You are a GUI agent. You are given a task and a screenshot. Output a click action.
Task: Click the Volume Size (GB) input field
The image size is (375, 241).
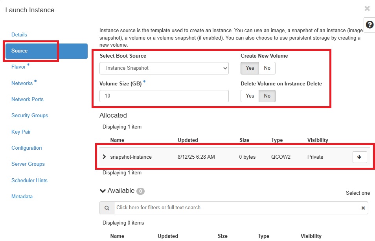click(164, 96)
